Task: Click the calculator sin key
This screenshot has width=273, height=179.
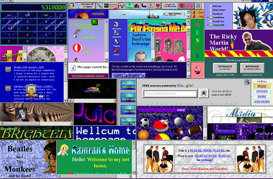Action: 9,15
